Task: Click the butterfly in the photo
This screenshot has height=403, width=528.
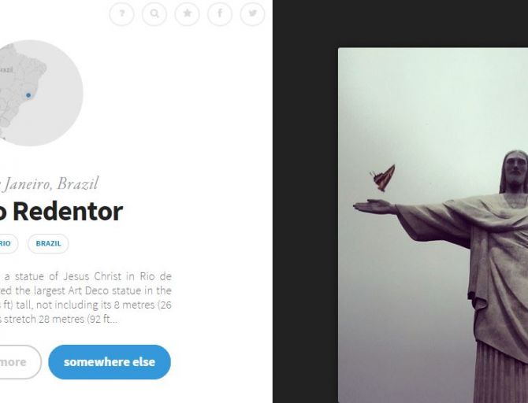Action: (x=383, y=178)
